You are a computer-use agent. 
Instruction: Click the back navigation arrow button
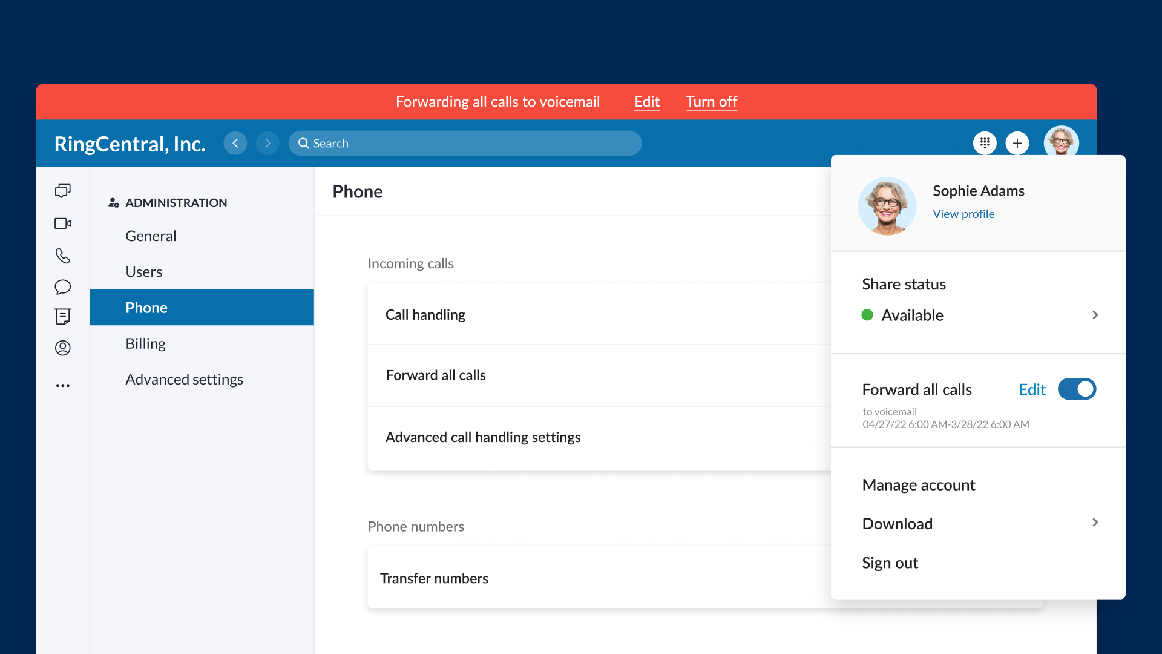[x=236, y=143]
